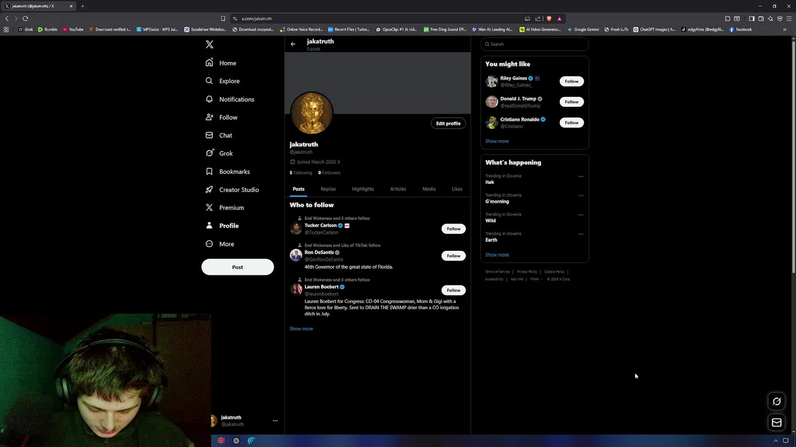The width and height of the screenshot is (796, 447).
Task: Switch to the Articles tab
Action: click(398, 189)
